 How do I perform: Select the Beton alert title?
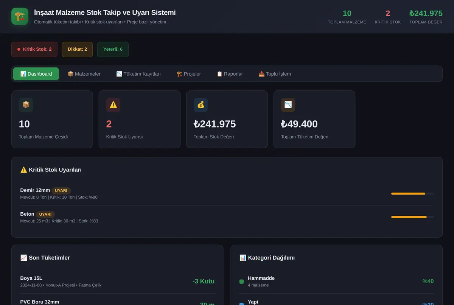27,214
